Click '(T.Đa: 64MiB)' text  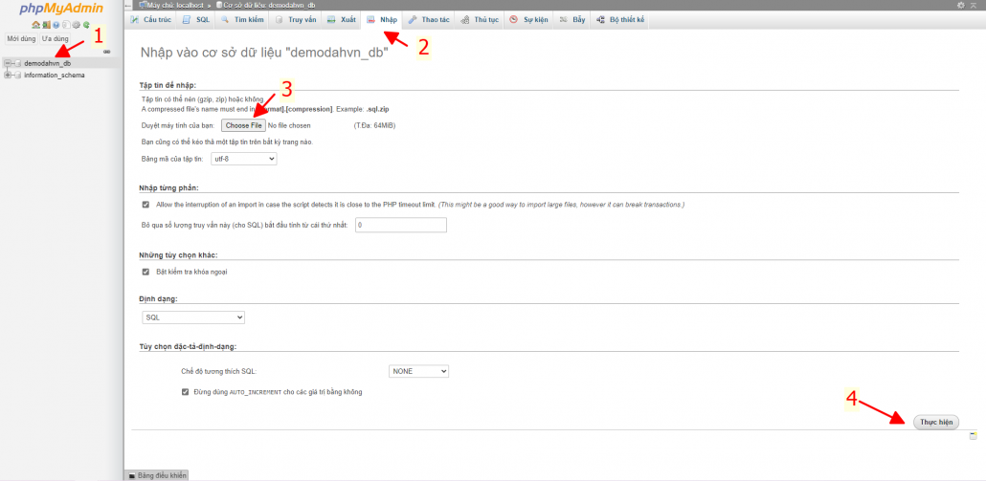tap(375, 125)
